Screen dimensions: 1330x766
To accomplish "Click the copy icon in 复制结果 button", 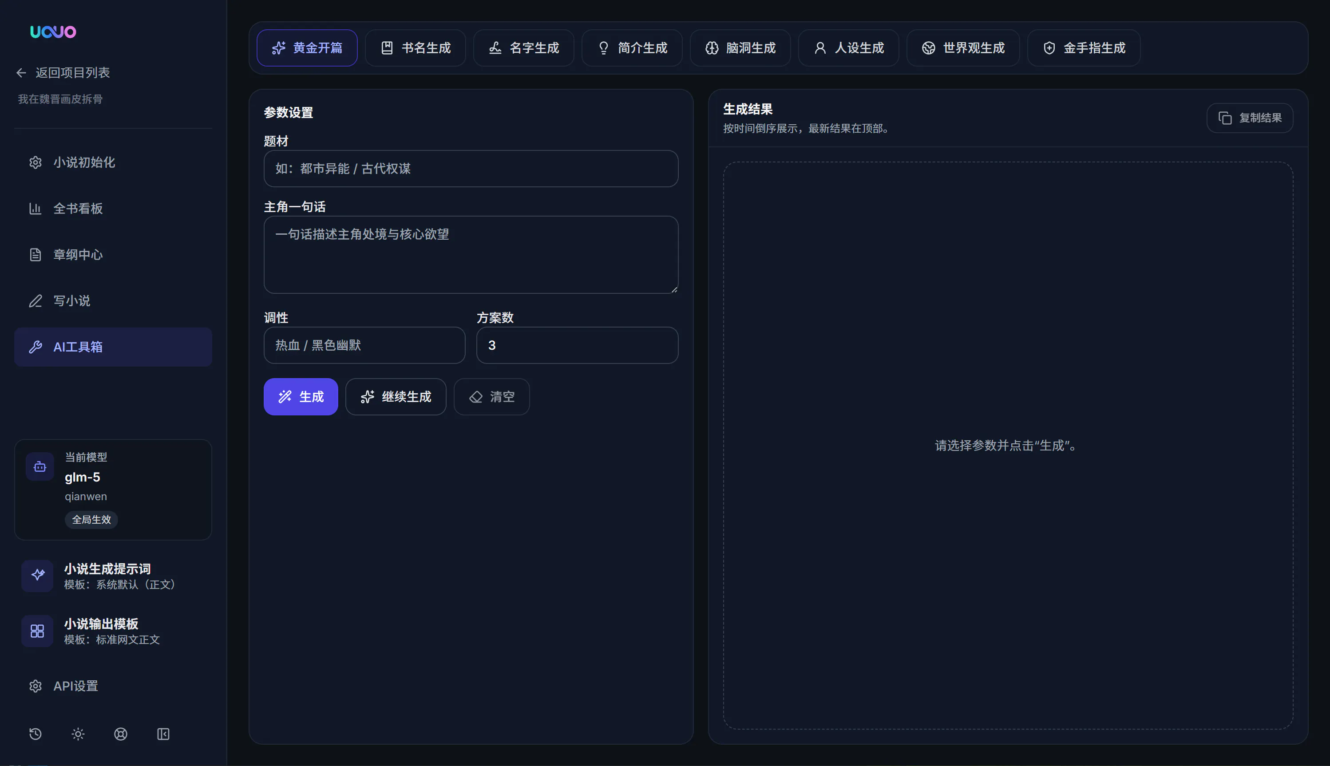I will point(1225,118).
